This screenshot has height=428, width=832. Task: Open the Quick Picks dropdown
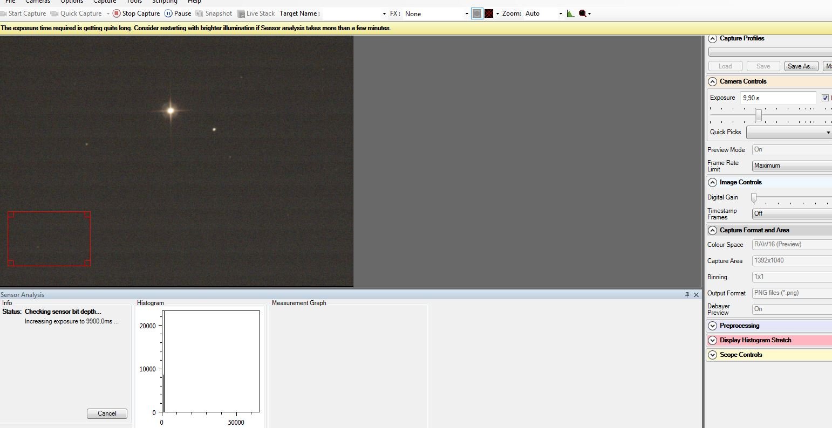click(x=789, y=132)
